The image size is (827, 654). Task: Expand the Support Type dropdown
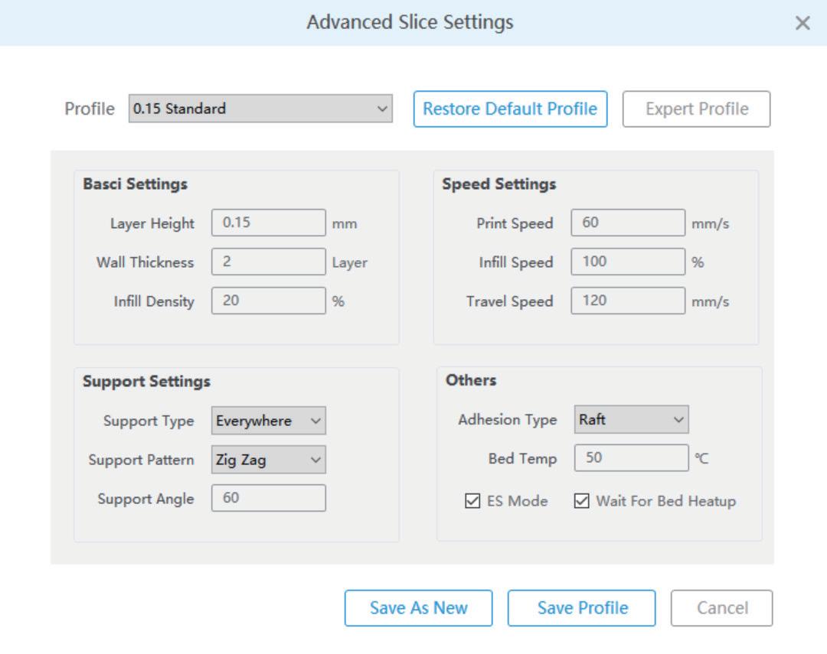(x=268, y=421)
